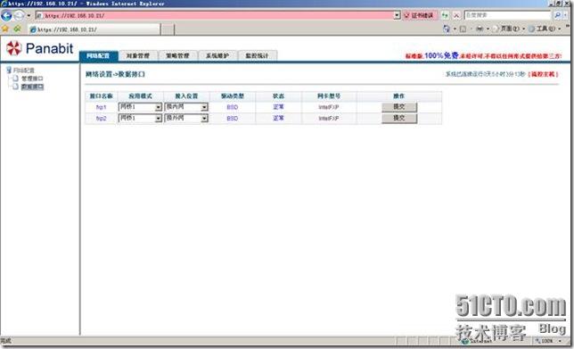Switch to the 网络配置 top tab
This screenshot has width=574, height=349.
coord(98,55)
